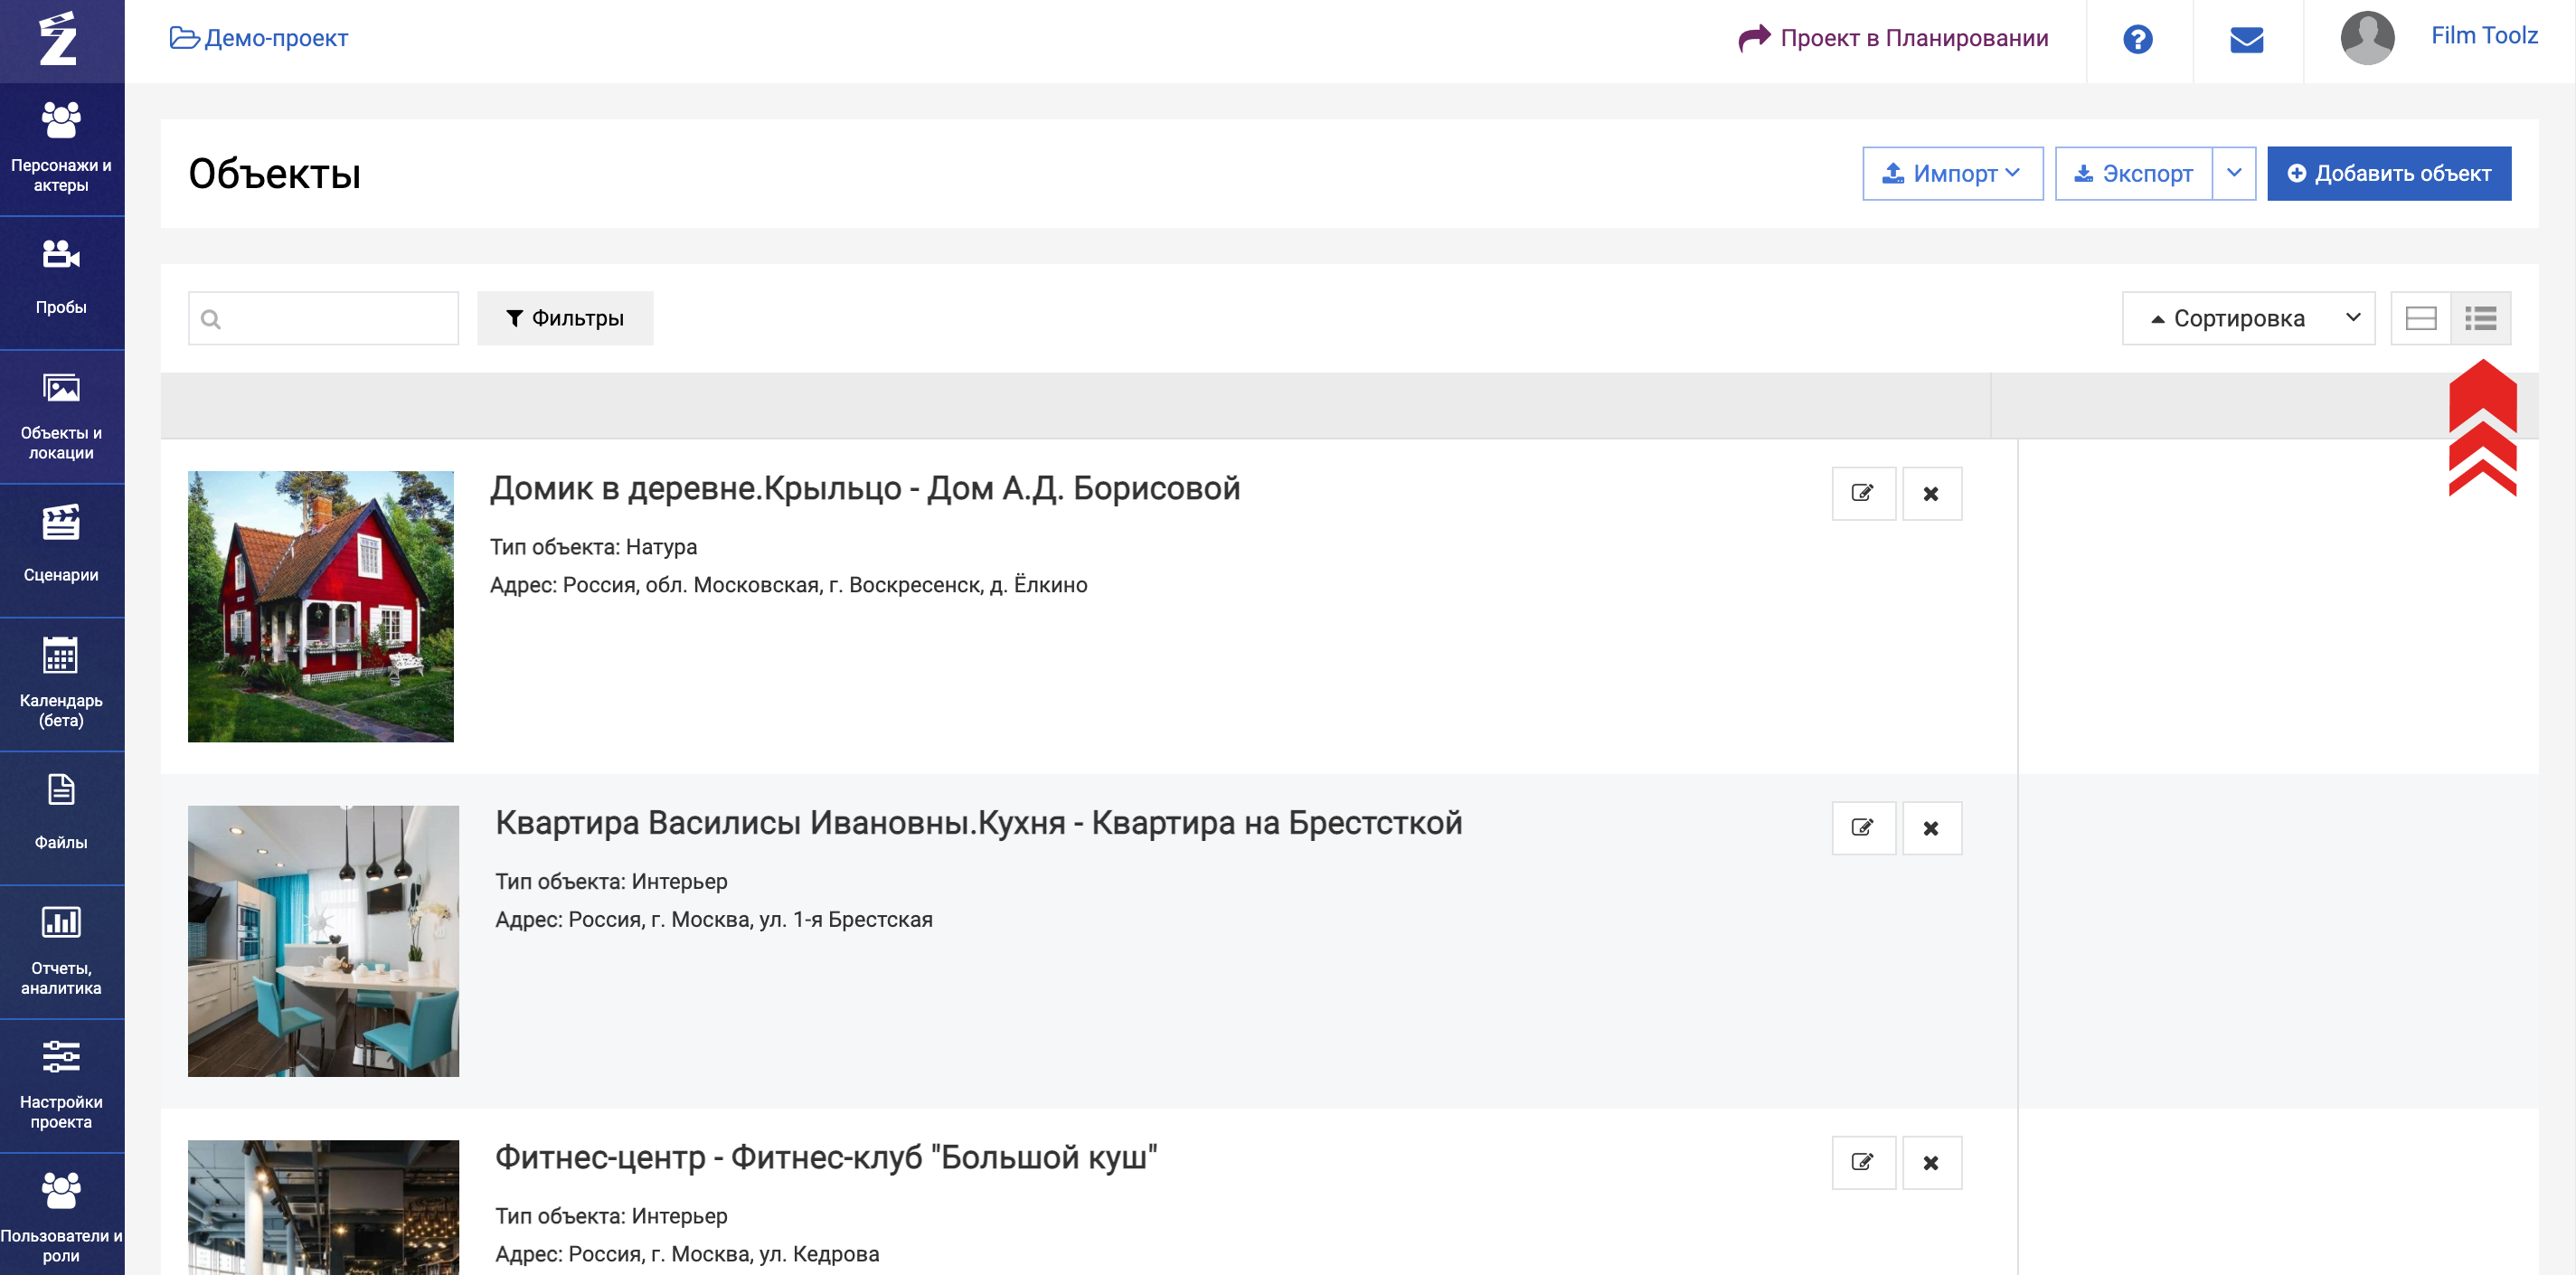The image size is (2576, 1275).
Task: Click the user avatar picture
Action: [2367, 39]
